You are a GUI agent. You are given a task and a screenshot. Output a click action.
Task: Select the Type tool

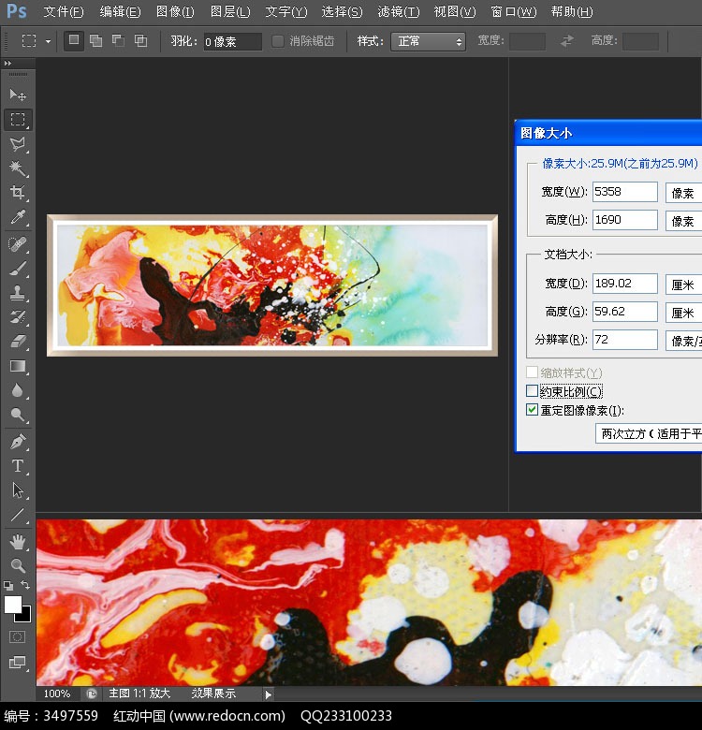pos(18,465)
